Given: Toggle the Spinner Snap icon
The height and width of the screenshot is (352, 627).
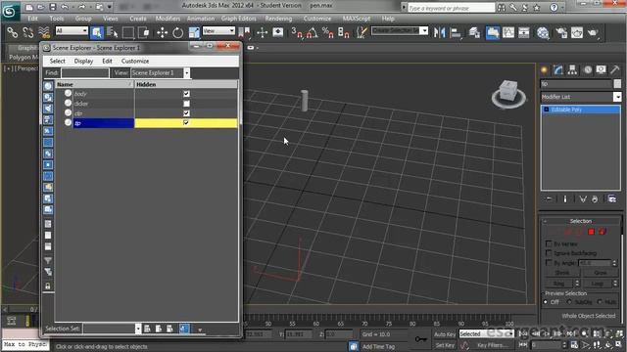Looking at the screenshot, I should (x=344, y=32).
